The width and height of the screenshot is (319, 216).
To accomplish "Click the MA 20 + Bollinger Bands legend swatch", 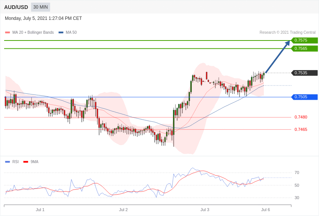I will point(8,33).
